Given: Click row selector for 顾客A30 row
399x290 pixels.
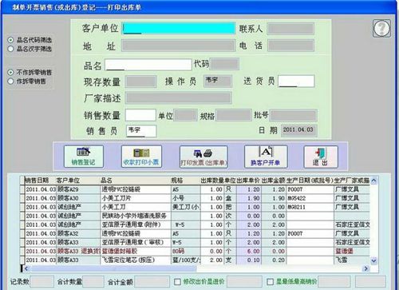Looking at the screenshot, I should (22, 198).
